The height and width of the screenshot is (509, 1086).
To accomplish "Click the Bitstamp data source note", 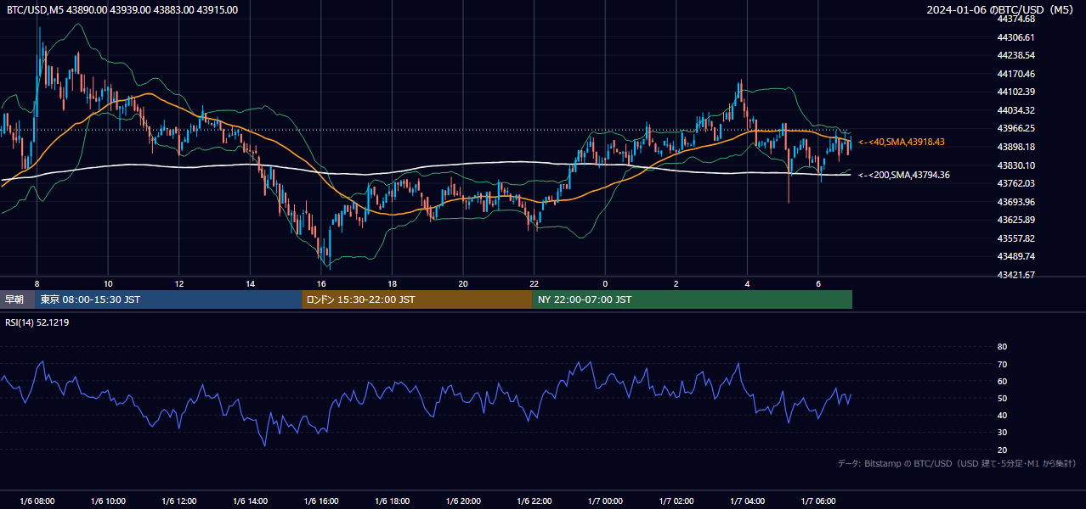I will point(957,463).
